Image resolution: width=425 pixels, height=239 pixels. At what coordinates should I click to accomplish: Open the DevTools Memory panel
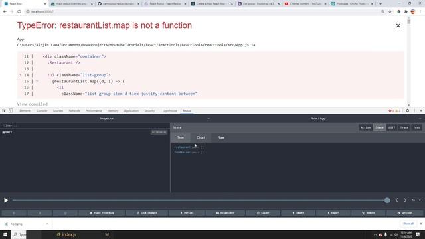click(113, 111)
